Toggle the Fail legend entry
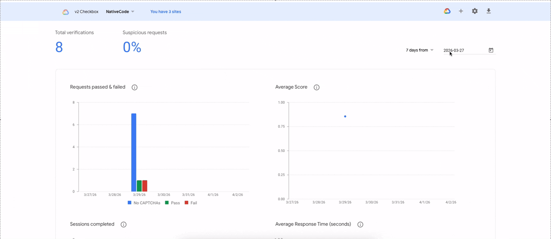The image size is (551, 239). point(191,203)
